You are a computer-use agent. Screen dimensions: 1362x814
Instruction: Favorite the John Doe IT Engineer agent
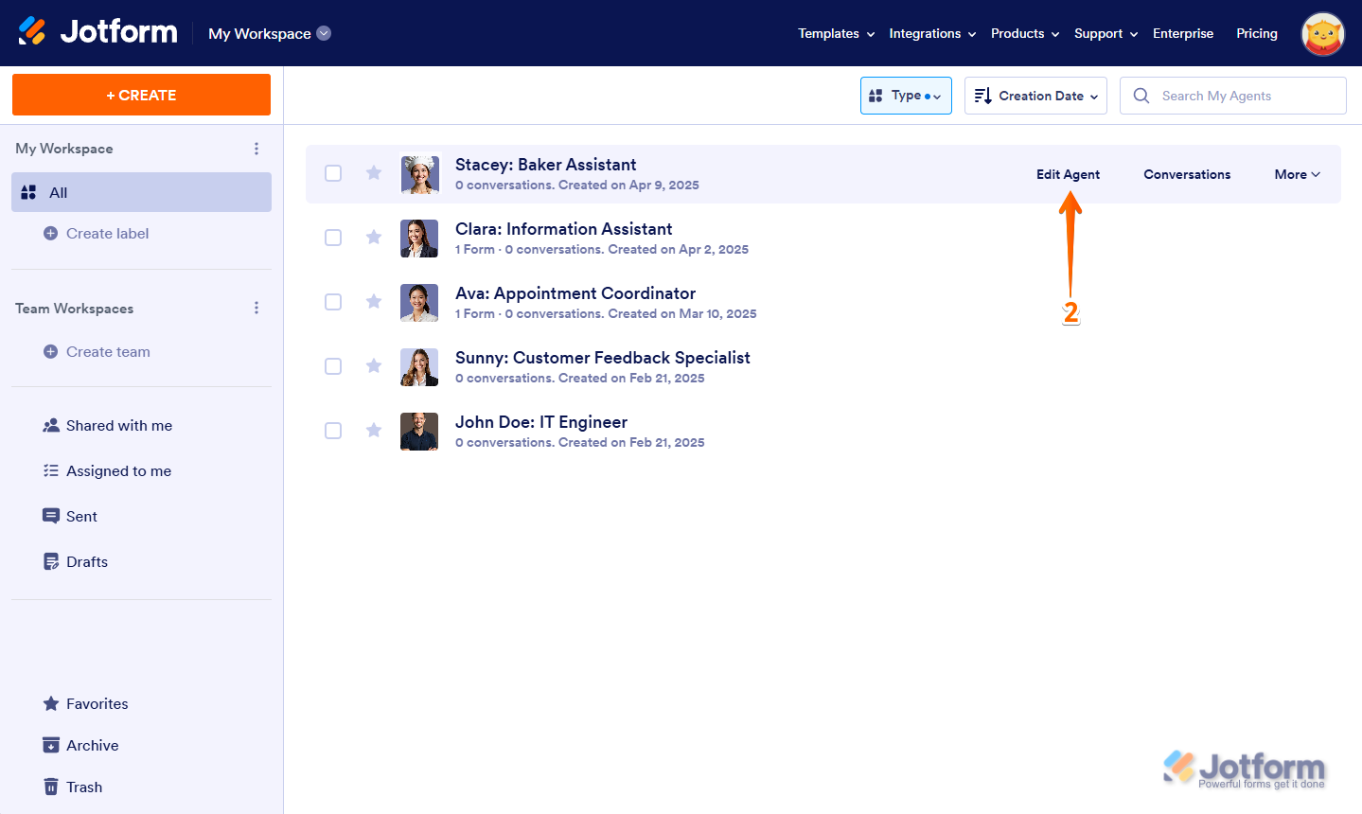pos(374,431)
